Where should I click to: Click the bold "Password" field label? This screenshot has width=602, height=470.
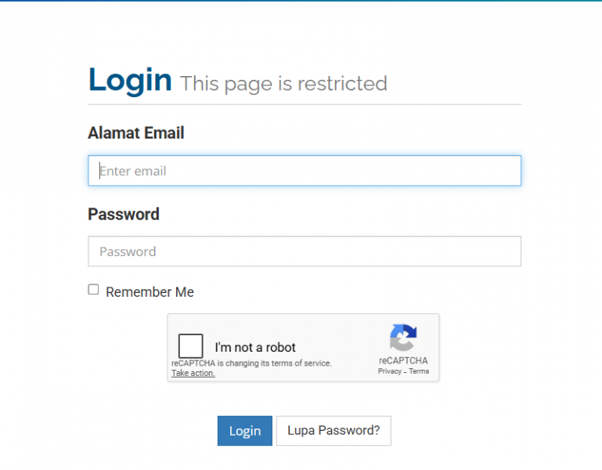pos(124,214)
